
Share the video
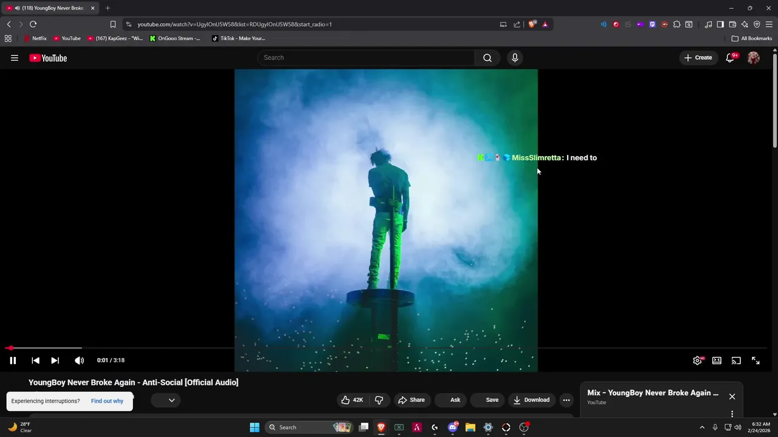(x=411, y=400)
